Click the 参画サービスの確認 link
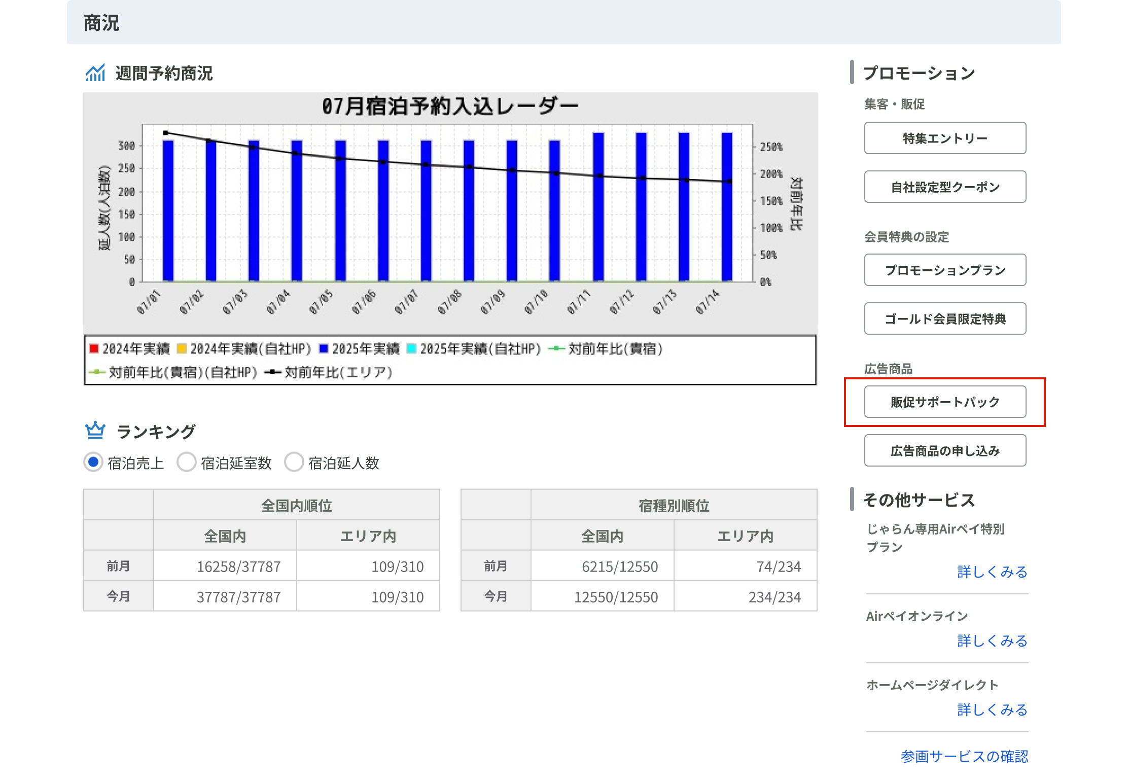This screenshot has height=782, width=1128. [x=964, y=756]
